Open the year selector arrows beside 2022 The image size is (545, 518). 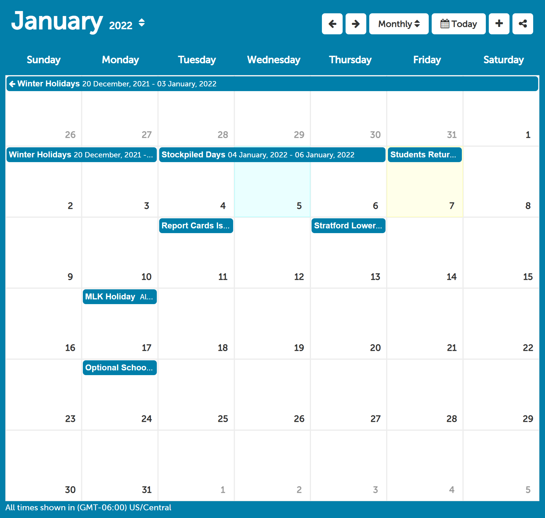click(142, 23)
